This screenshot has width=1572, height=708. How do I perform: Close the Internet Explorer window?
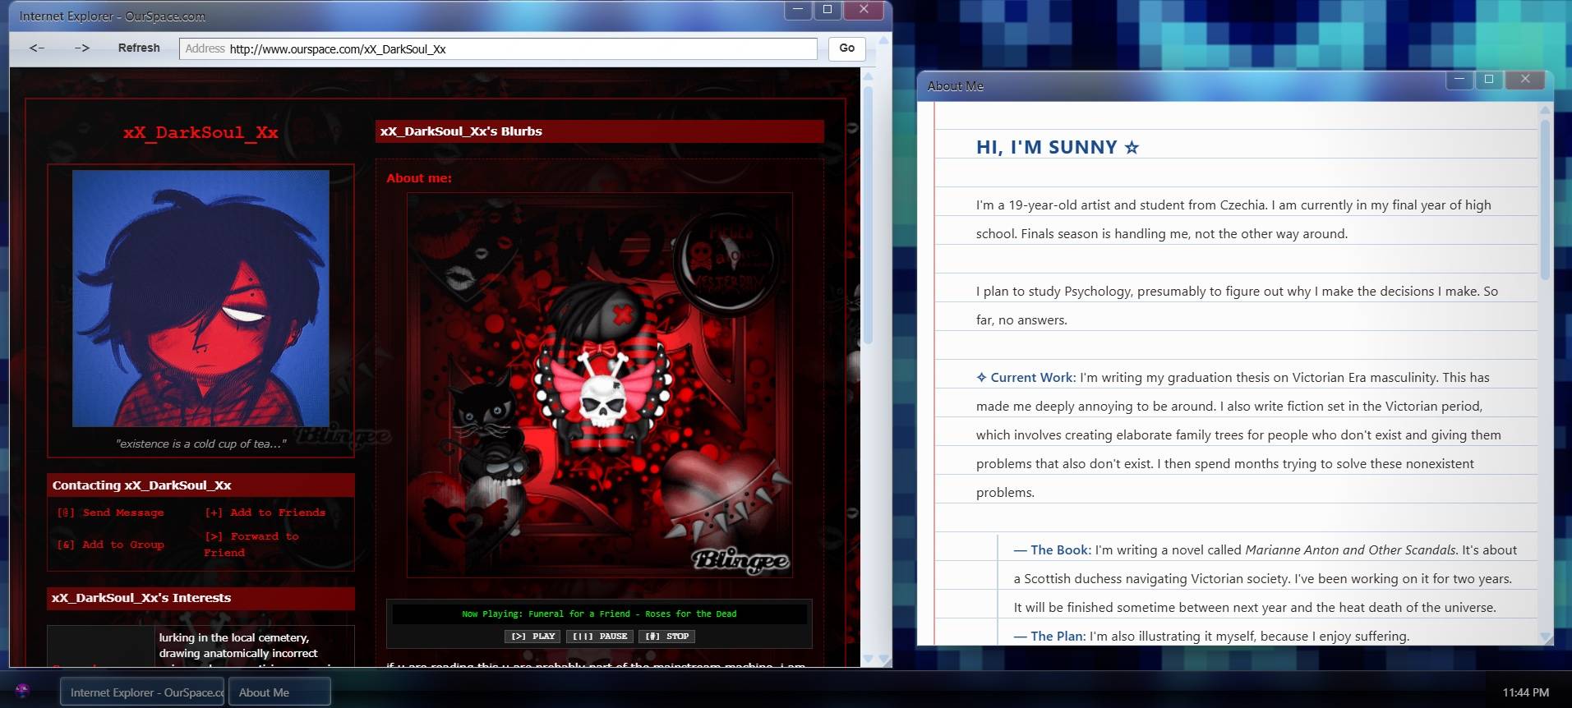pos(864,10)
